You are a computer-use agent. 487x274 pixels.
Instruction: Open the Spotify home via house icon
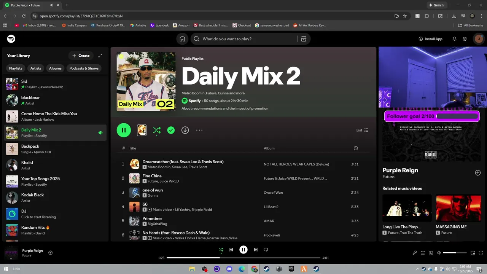coord(183,39)
